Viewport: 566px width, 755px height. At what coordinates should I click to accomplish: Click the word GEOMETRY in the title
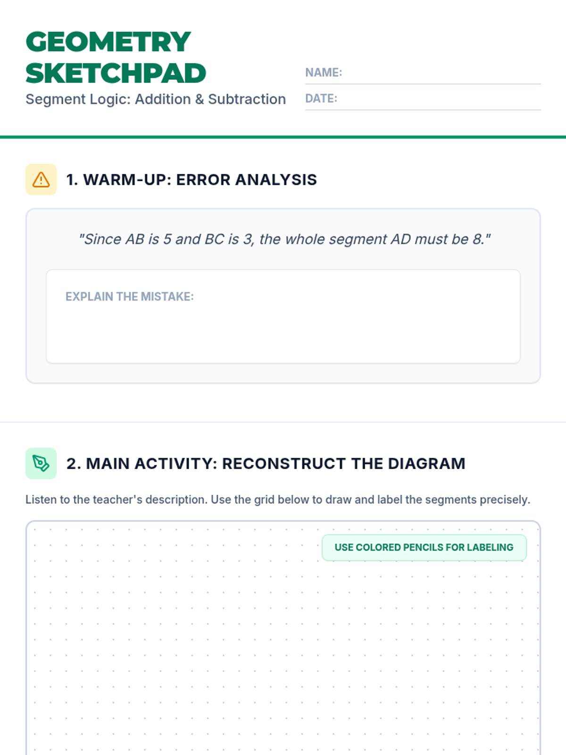(x=108, y=42)
